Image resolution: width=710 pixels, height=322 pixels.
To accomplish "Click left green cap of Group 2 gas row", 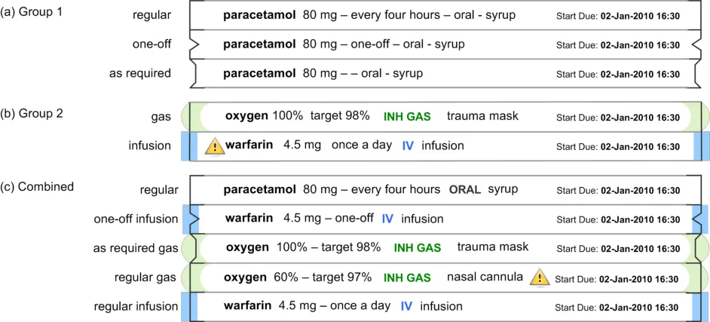I will (187, 116).
